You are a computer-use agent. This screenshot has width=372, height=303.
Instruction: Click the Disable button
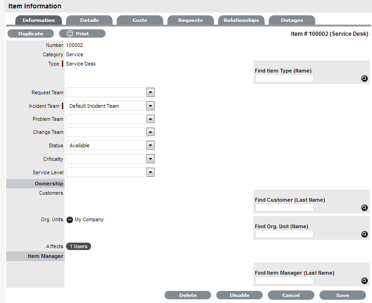coord(239,295)
